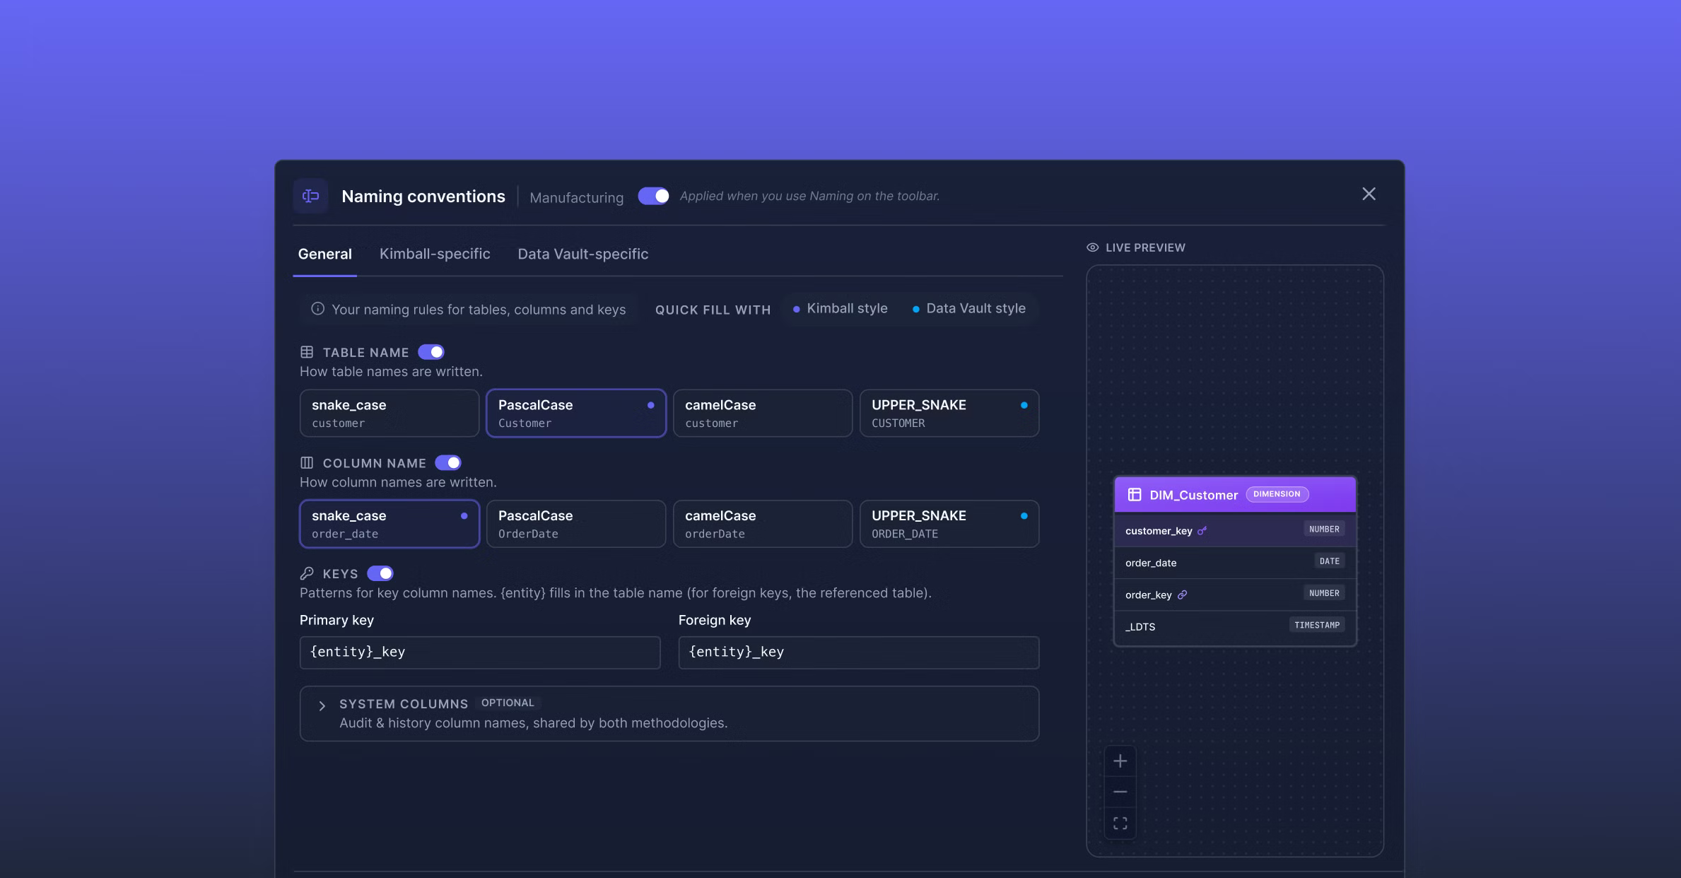Toggle naming conventions for Manufacturing
The height and width of the screenshot is (878, 1681).
653,196
